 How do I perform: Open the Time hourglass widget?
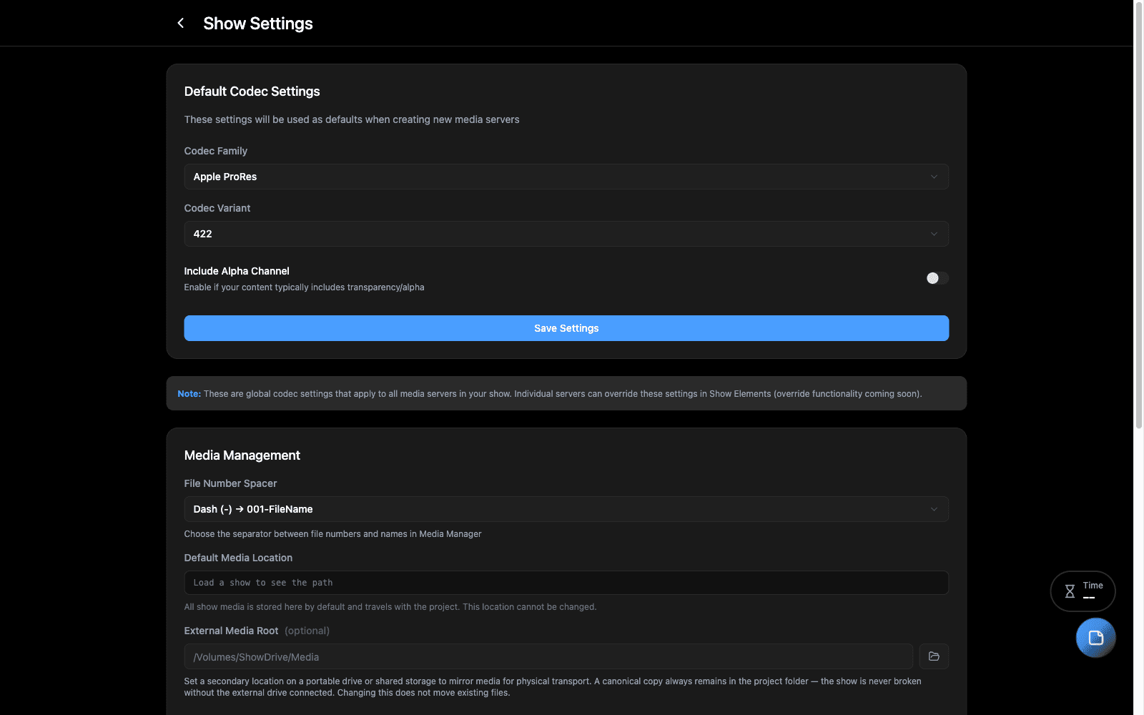pyautogui.click(x=1083, y=591)
